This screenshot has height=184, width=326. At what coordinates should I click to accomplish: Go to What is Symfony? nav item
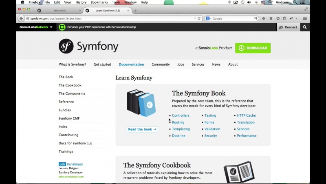[x=73, y=64]
